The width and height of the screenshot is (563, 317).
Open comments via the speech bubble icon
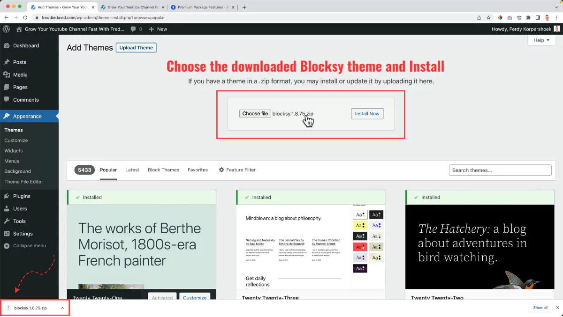133,29
